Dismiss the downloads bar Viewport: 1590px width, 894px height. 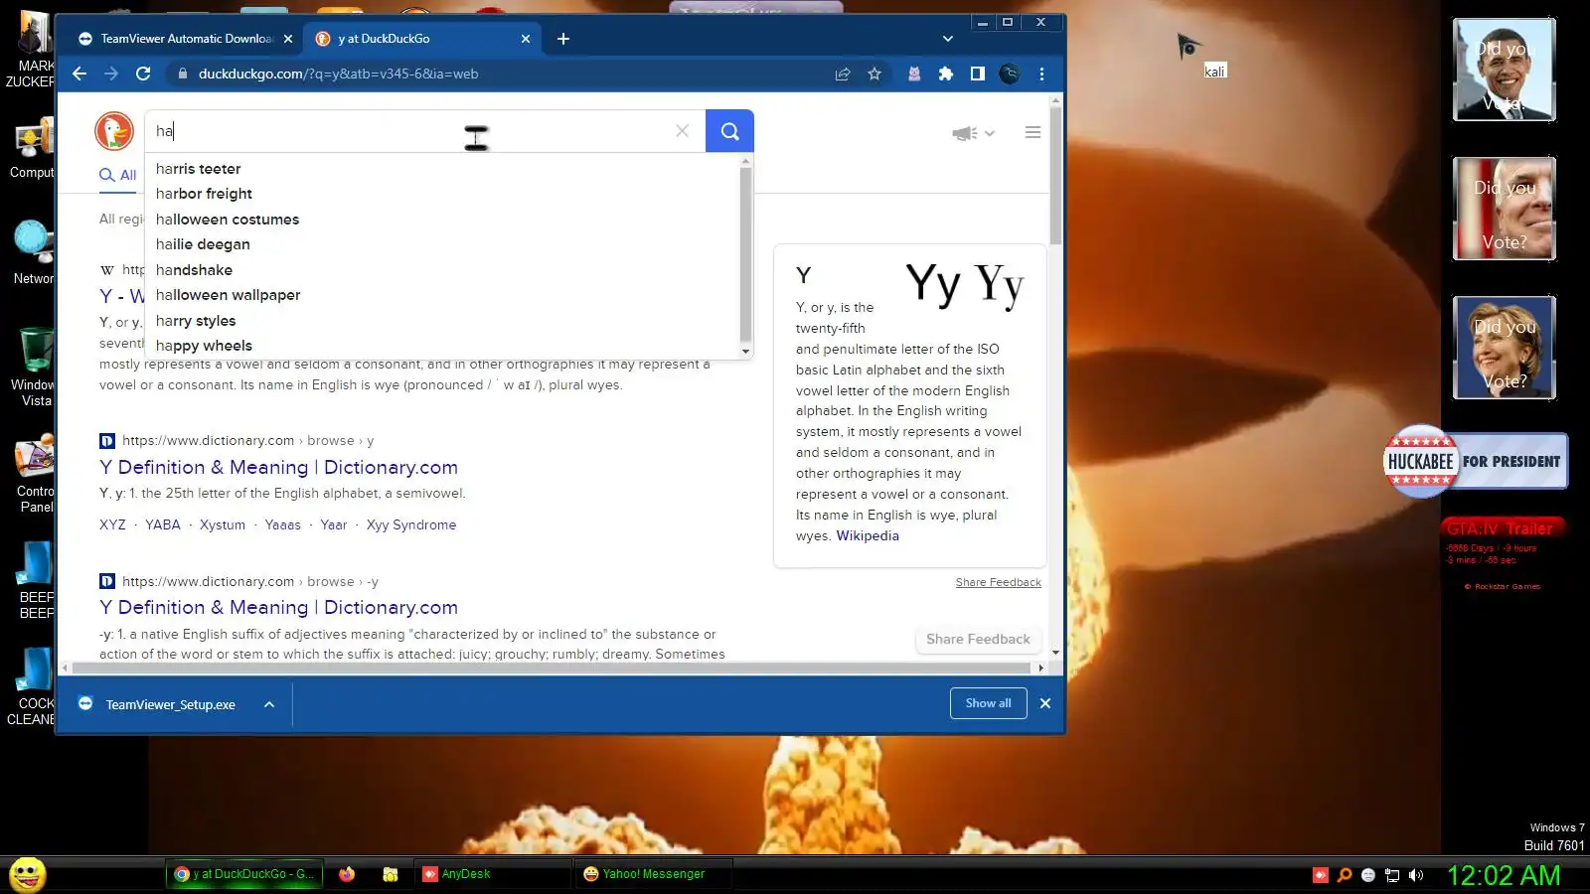1045,703
